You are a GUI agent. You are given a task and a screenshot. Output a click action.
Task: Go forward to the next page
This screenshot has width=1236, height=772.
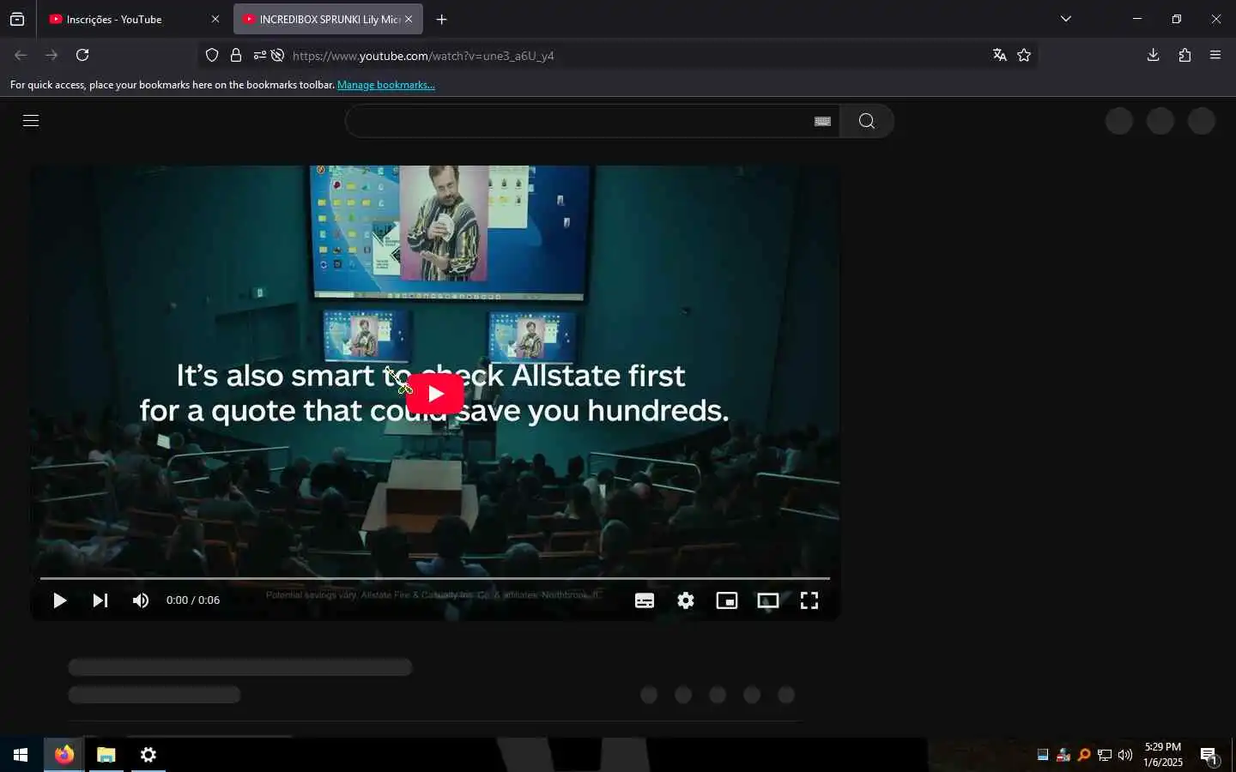[51, 55]
